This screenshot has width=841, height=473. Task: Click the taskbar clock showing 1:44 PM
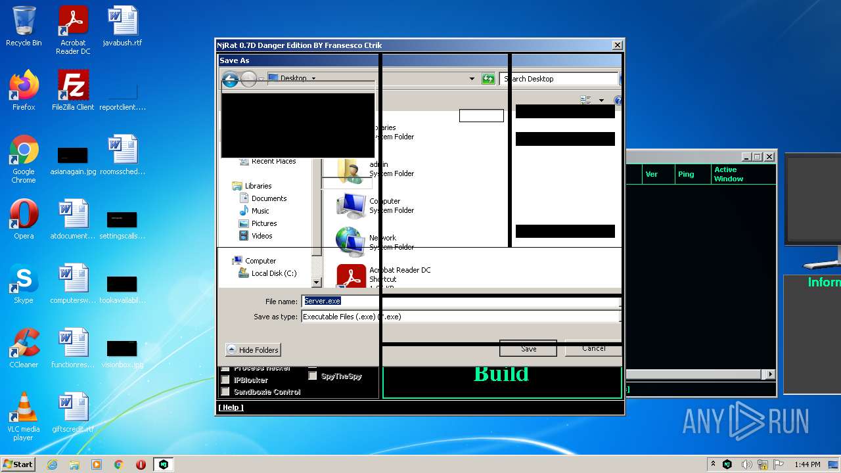(807, 464)
